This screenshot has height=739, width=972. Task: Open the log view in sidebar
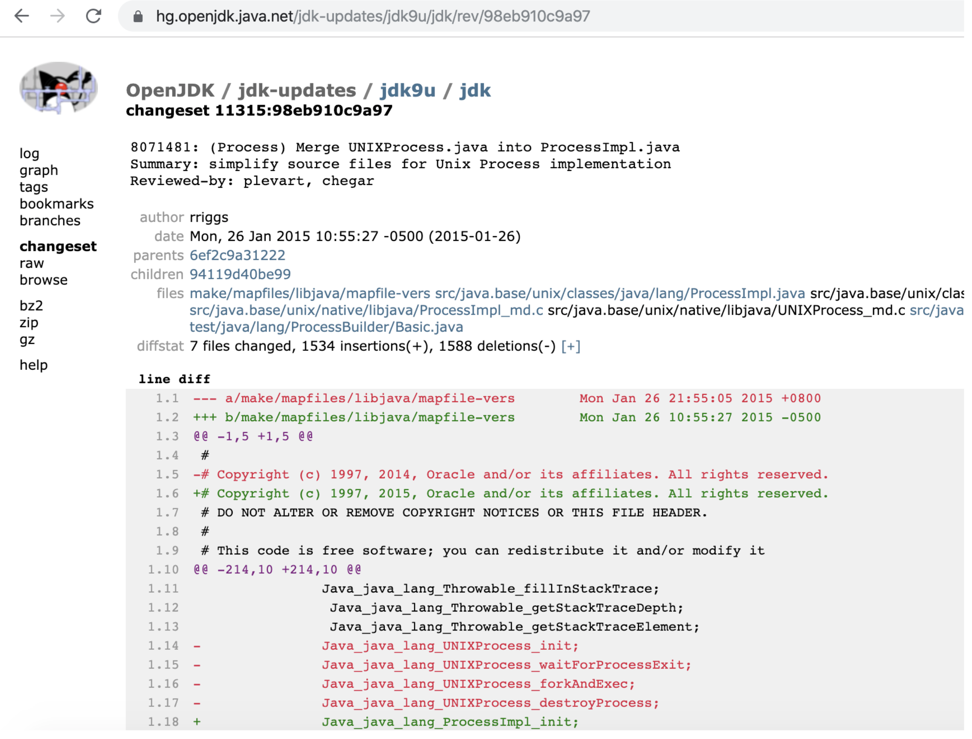click(x=29, y=154)
